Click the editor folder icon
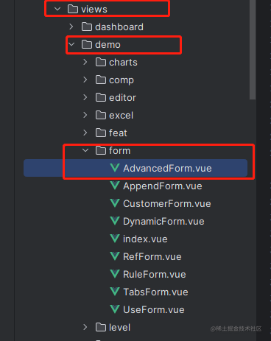 pyautogui.click(x=101, y=97)
